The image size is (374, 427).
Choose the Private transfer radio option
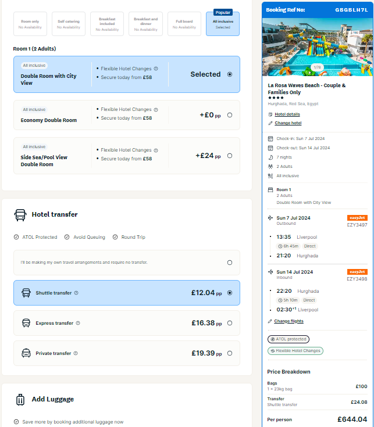pos(230,353)
